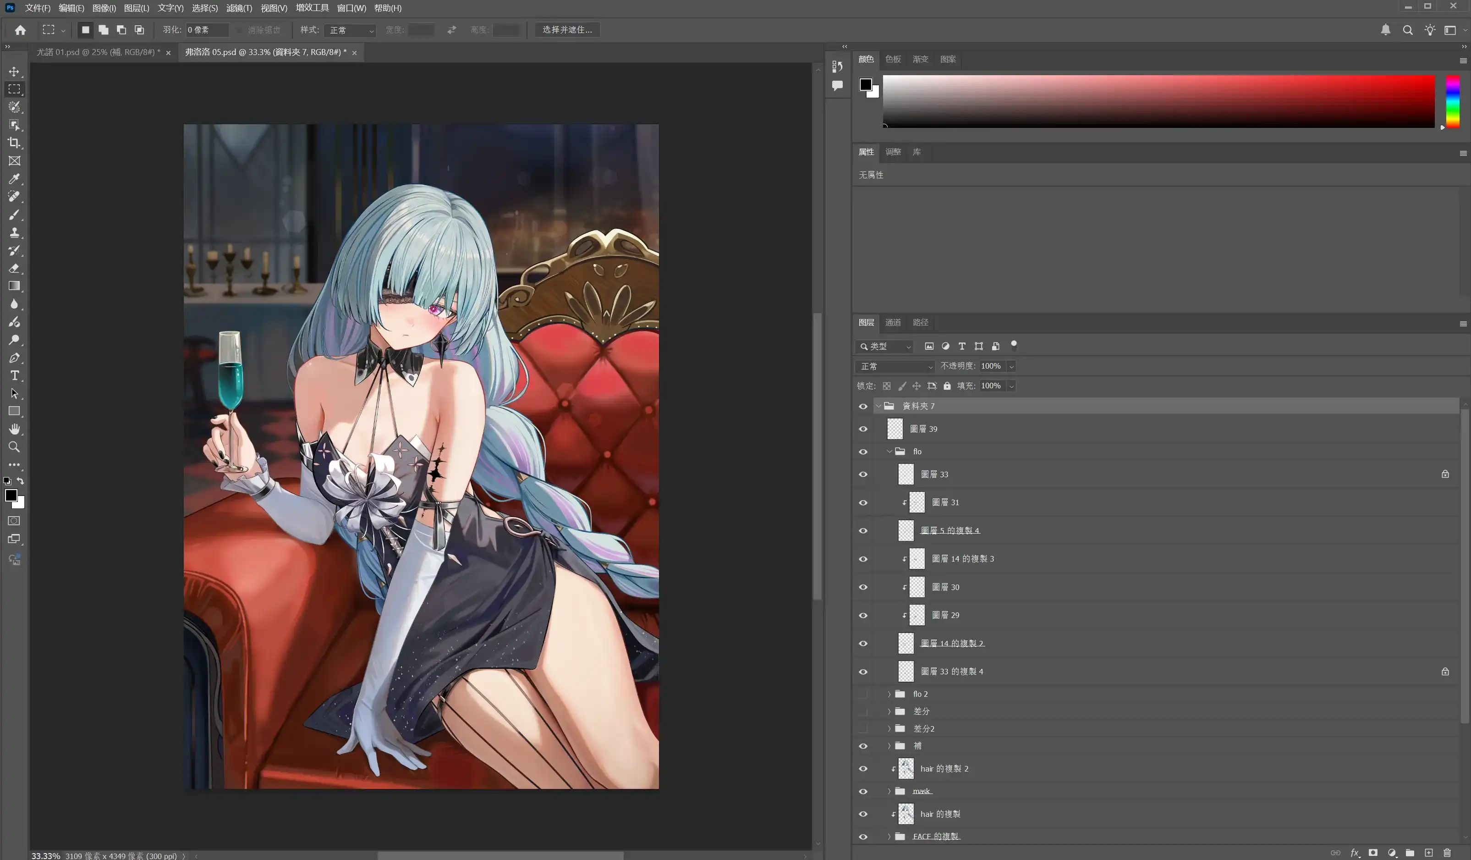
Task: Show the hidden flo 2 group
Action: pos(863,694)
